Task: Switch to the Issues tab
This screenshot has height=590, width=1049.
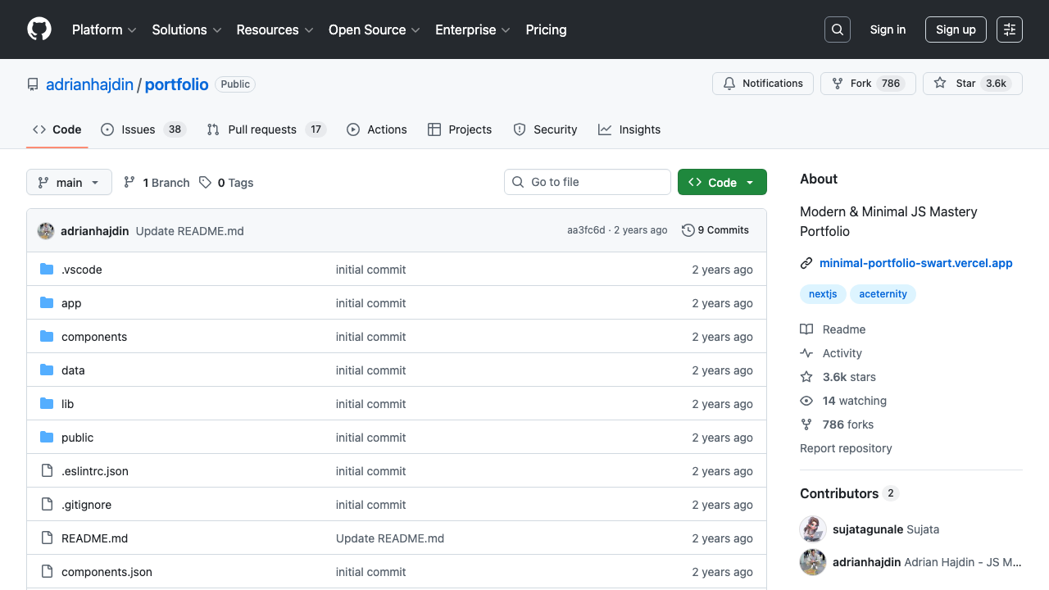Action: click(143, 129)
